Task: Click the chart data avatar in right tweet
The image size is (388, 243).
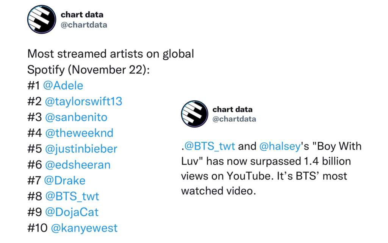Action: 194,114
